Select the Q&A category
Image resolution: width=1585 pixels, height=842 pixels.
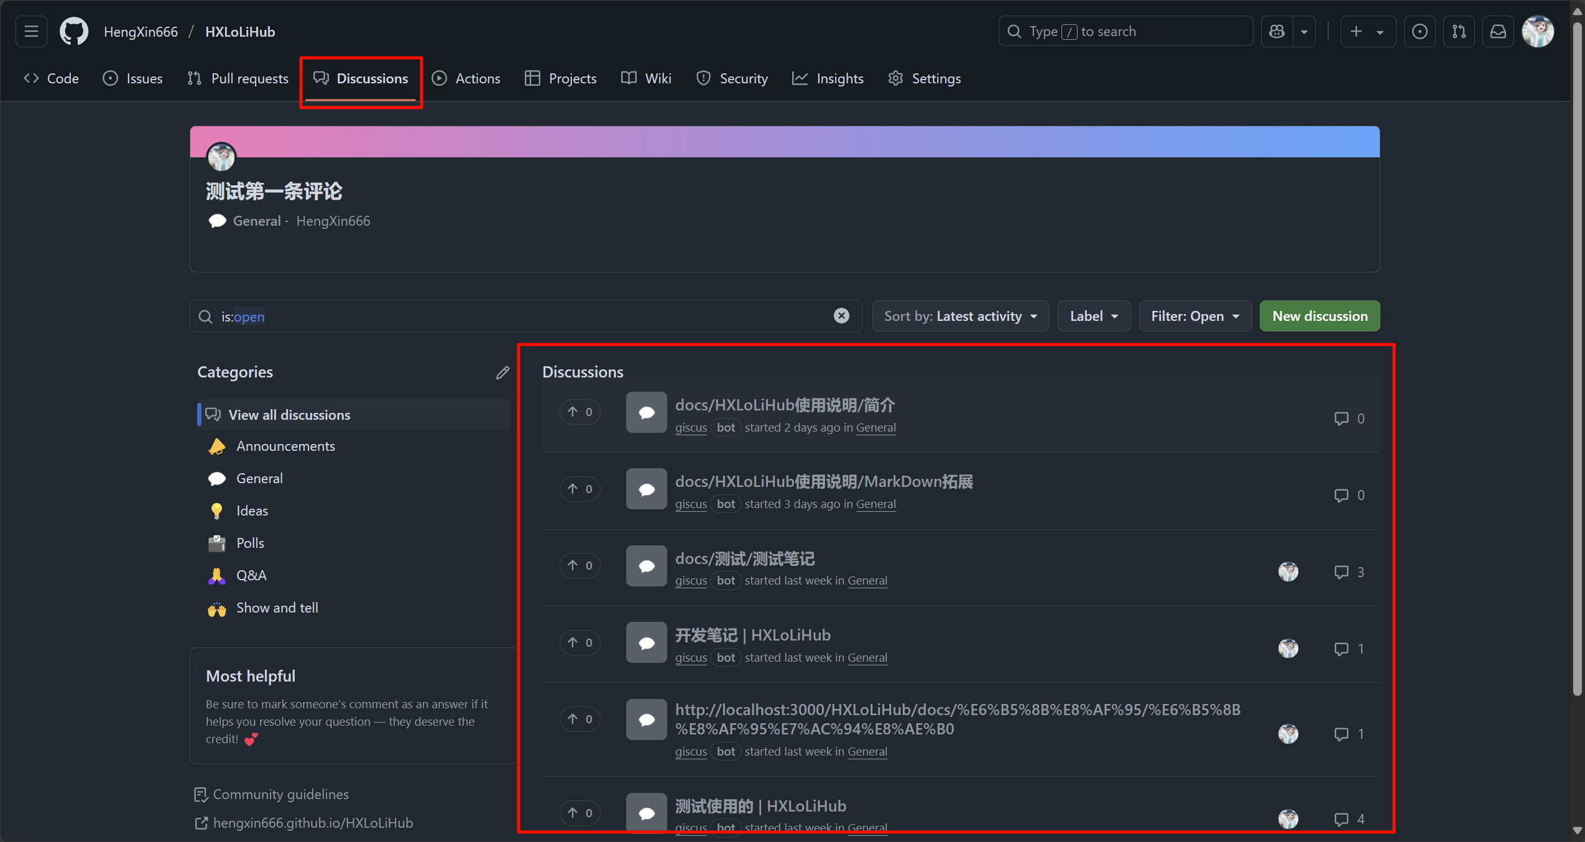(354, 576)
